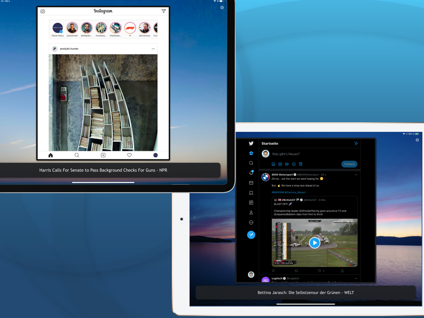
Task: Open the bookshelf photo post
Action: 103,103
